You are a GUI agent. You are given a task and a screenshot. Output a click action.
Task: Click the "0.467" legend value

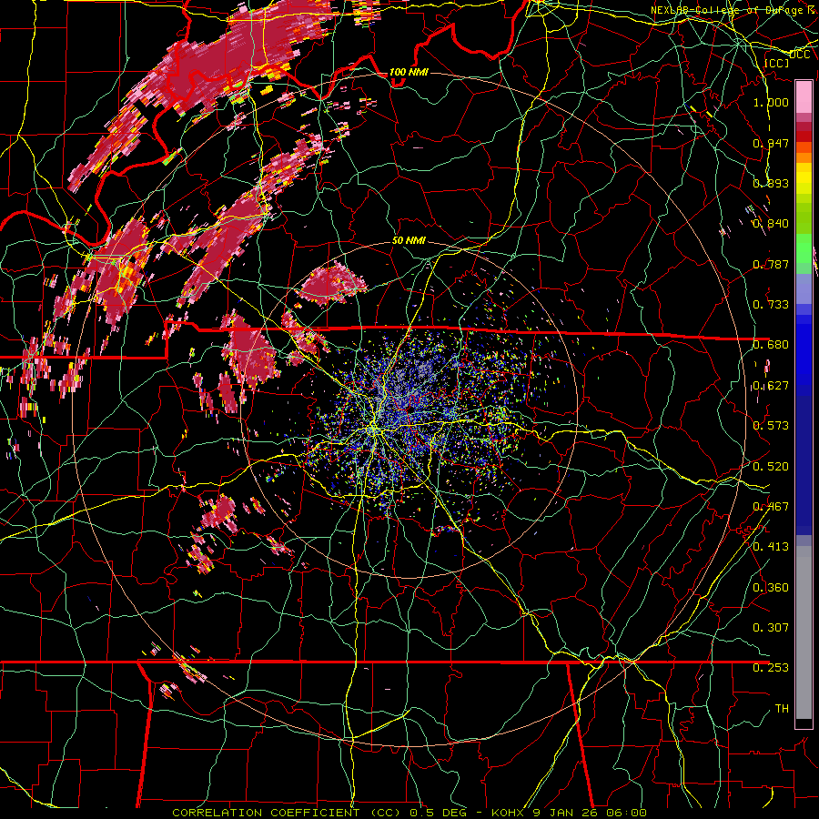click(771, 507)
